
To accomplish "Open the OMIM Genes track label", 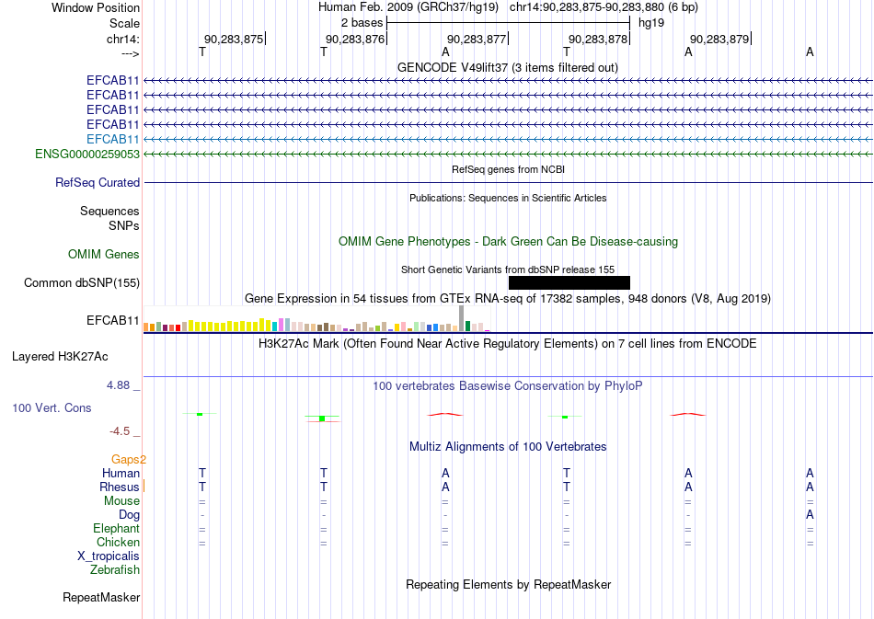I will [104, 255].
